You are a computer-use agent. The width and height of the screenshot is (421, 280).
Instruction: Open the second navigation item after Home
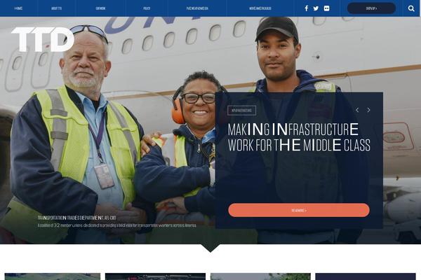click(x=56, y=8)
